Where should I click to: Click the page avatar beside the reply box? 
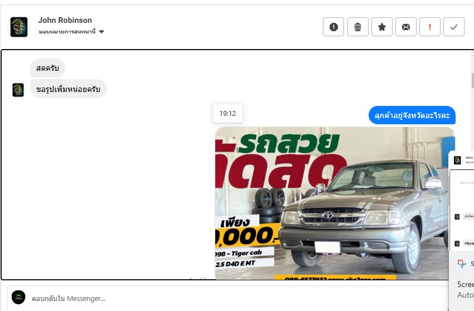click(18, 298)
